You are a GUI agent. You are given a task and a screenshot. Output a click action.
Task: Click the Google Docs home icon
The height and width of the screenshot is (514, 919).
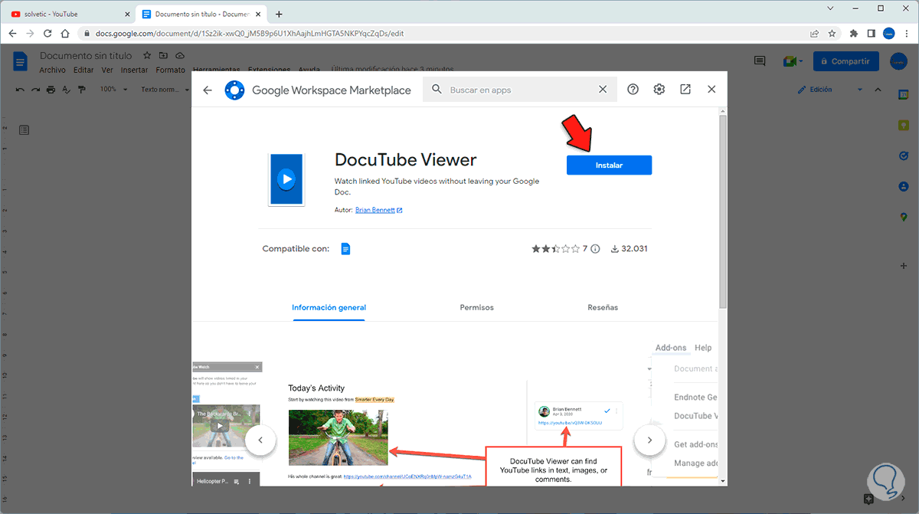click(21, 61)
